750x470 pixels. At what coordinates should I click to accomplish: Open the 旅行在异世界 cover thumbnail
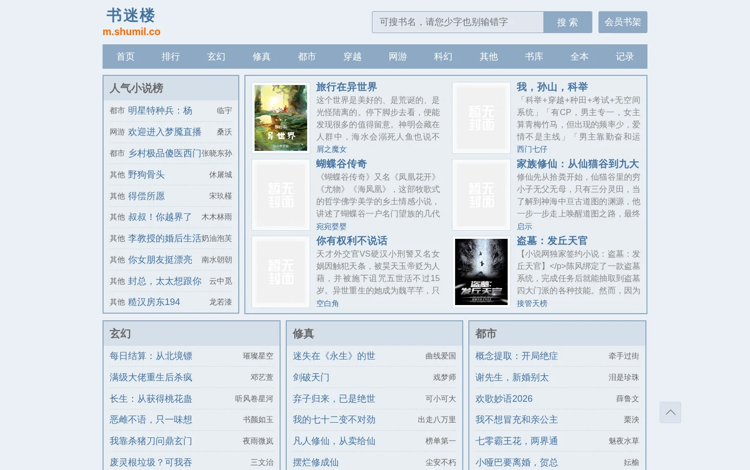click(x=281, y=118)
